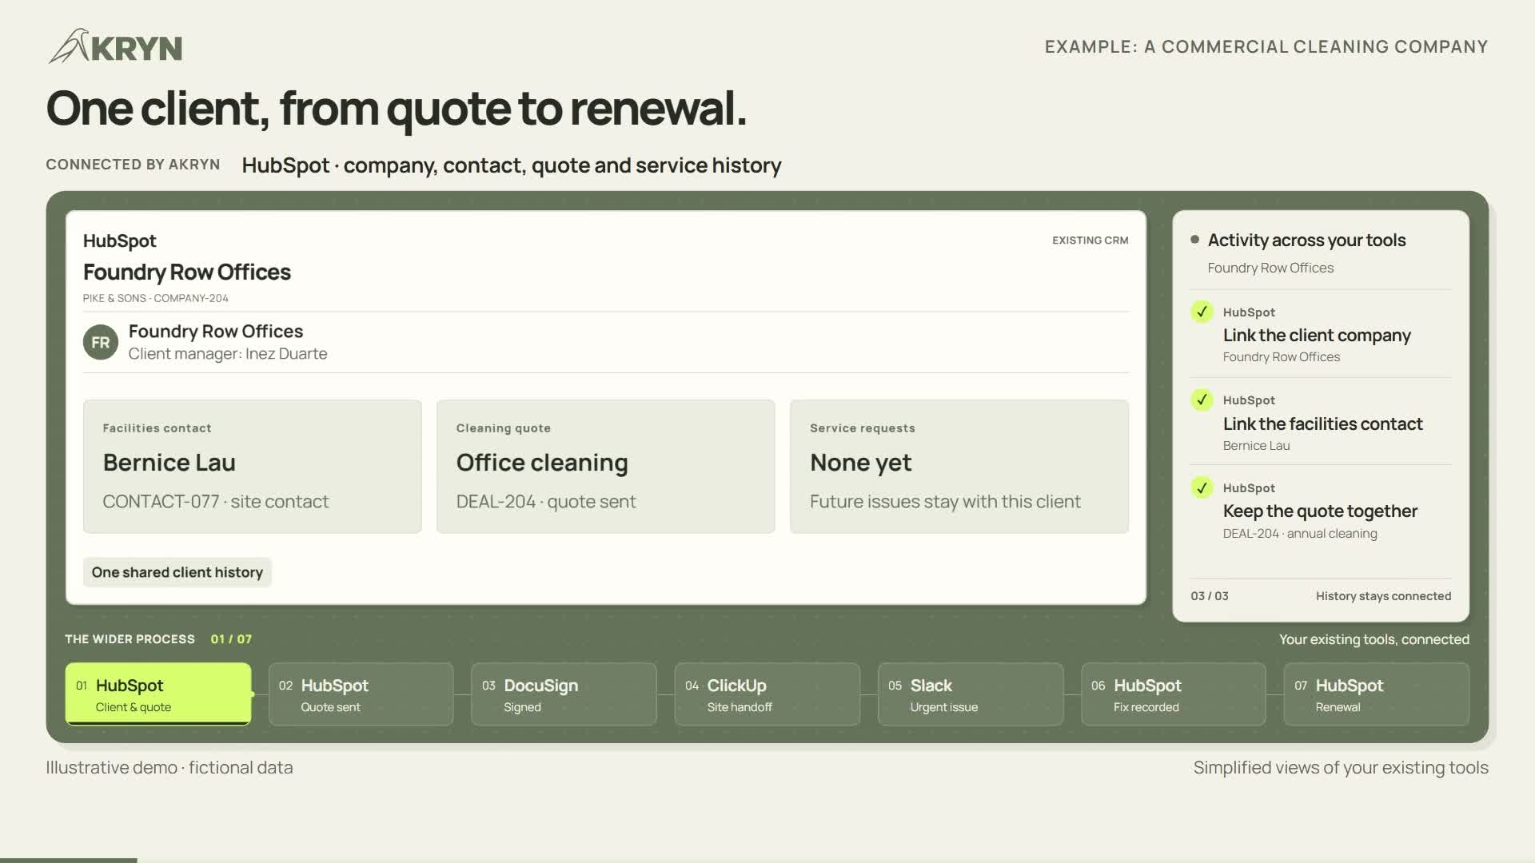Screen dimensions: 1535x863
Task: Click the CONNECTED BY AKRYN label
Action: click(133, 165)
